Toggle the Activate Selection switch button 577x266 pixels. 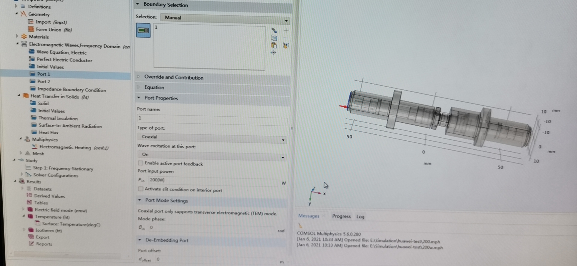143,31
